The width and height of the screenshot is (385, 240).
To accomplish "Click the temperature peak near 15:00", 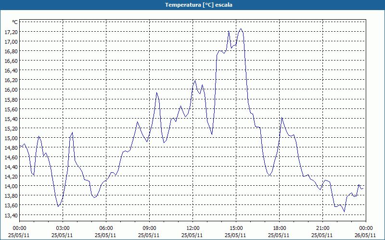I will tap(241, 29).
